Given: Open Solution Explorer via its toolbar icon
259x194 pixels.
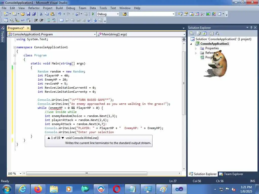Looking at the screenshot, I should 180,14.
